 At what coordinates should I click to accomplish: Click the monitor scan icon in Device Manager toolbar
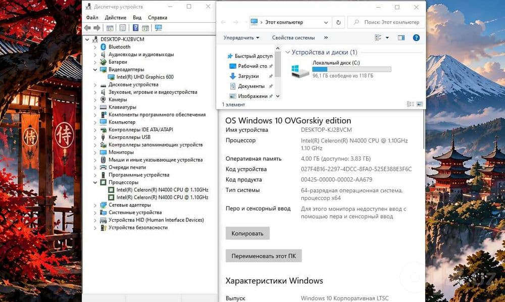(x=158, y=28)
